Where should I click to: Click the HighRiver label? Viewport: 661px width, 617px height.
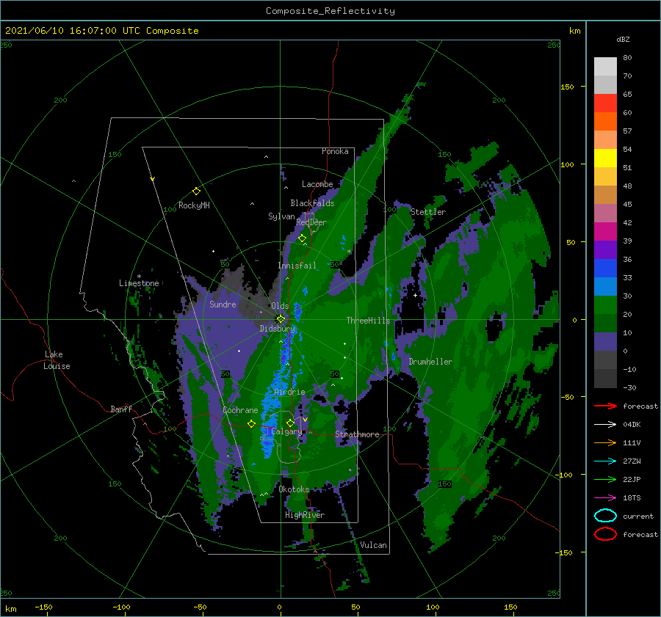click(x=305, y=515)
